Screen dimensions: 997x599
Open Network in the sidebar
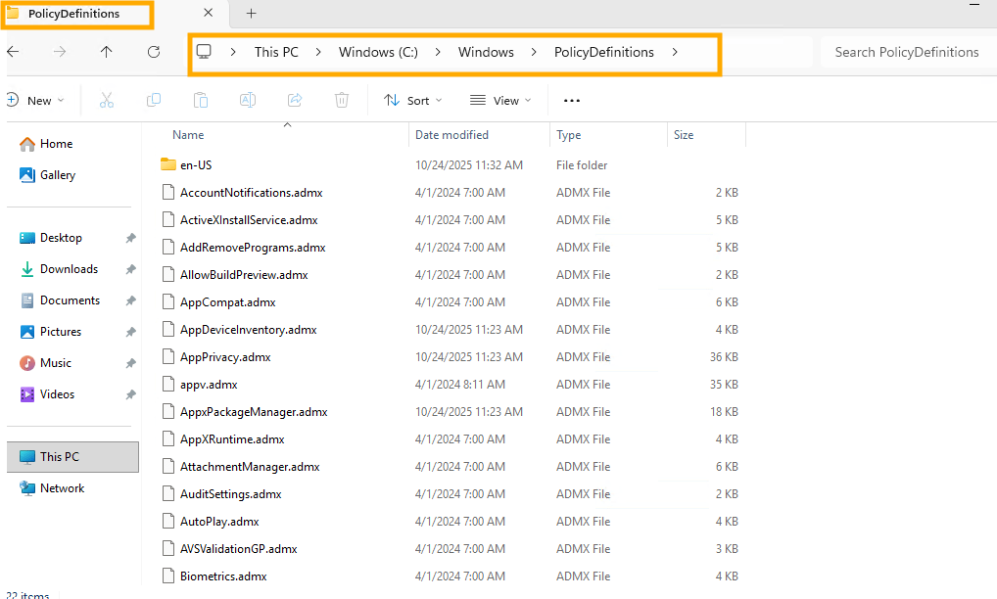tap(62, 488)
